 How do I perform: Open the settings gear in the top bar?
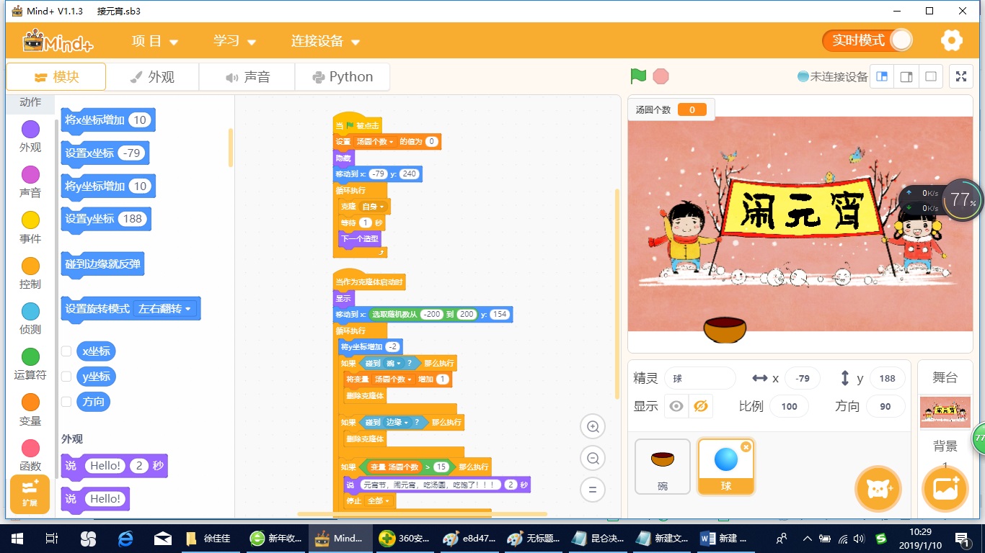(952, 40)
